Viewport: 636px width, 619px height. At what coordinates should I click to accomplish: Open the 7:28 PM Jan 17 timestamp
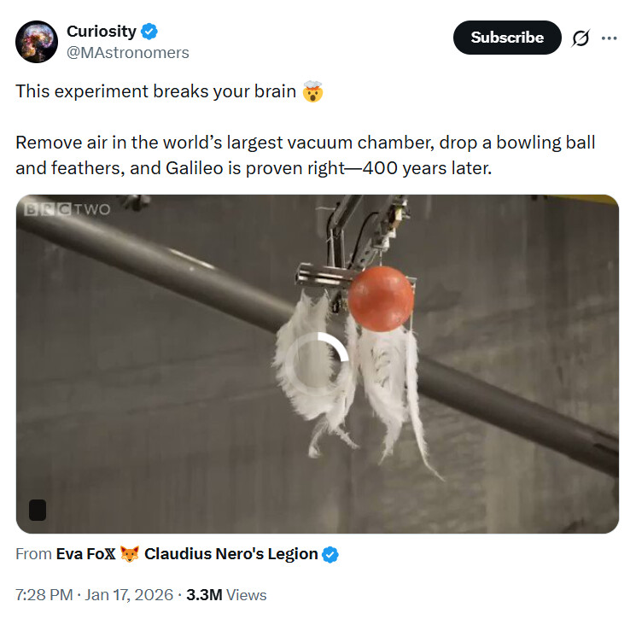coord(94,595)
